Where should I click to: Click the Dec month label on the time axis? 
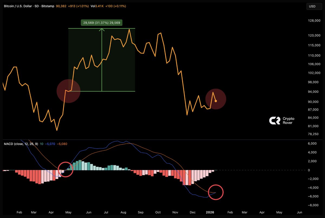tap(193, 212)
